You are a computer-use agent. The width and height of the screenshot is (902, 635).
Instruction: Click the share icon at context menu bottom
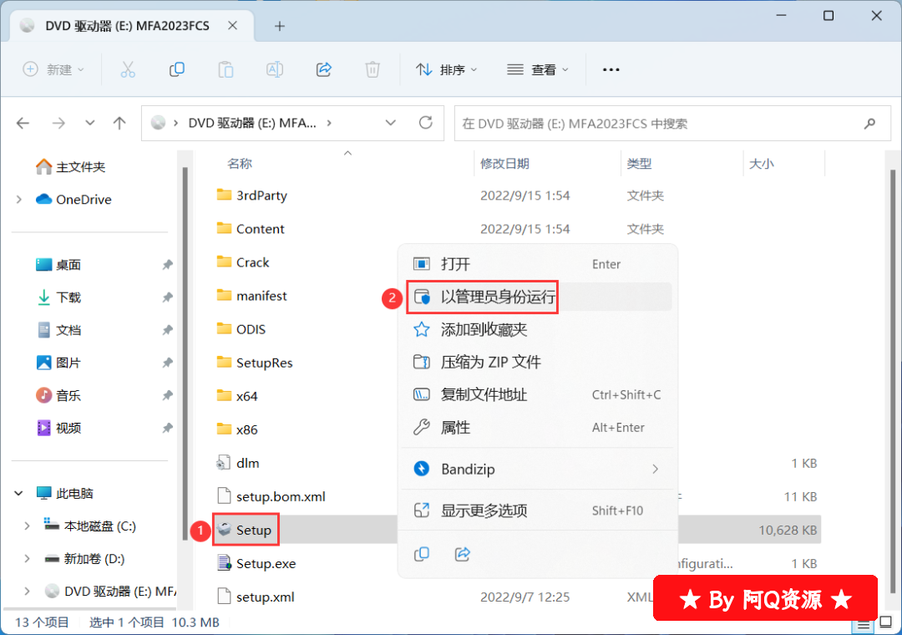[x=463, y=554]
